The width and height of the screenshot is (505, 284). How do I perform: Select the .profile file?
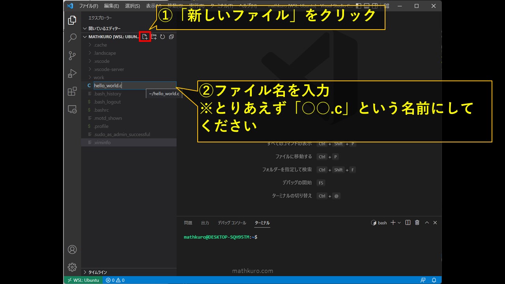[x=129, y=126]
